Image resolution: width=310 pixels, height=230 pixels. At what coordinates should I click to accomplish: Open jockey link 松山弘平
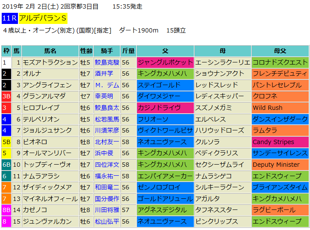pyautogui.click(x=107, y=221)
